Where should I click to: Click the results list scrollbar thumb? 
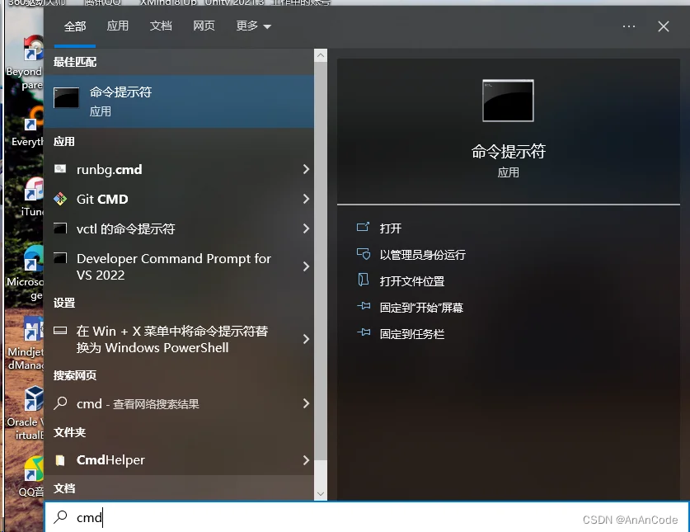coord(321,261)
